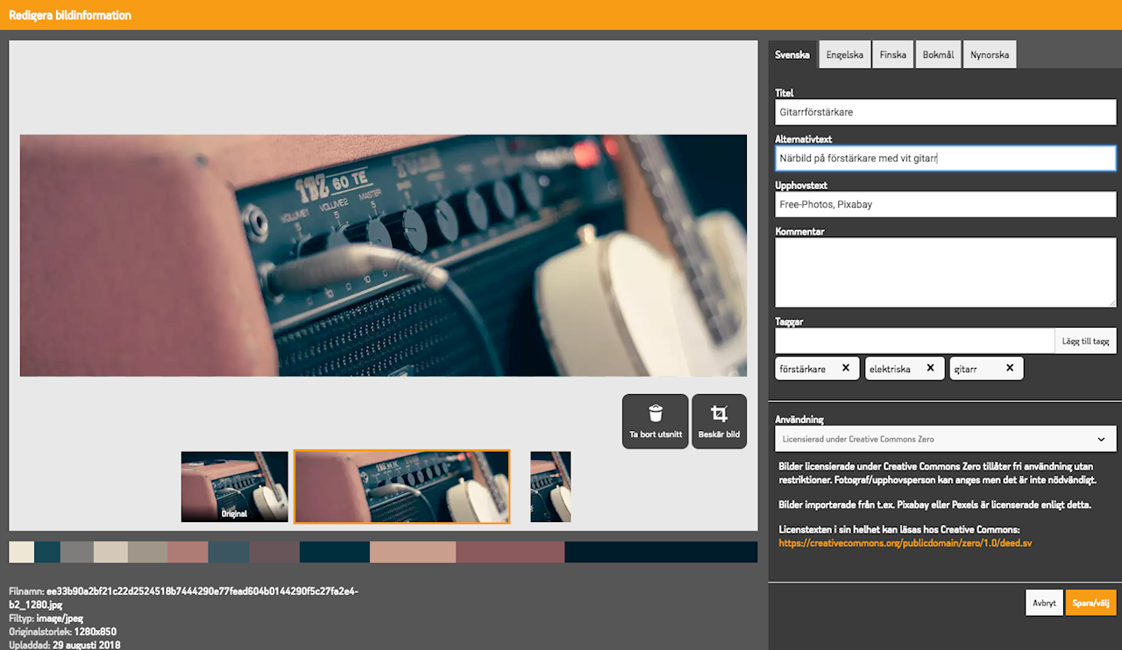Select the Original image thumbnail
Screen dimensions: 1122x650
click(234, 487)
